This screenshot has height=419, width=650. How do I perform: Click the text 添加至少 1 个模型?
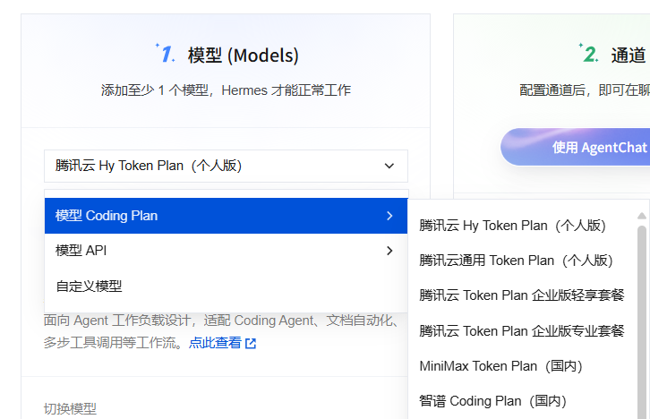tap(154, 90)
